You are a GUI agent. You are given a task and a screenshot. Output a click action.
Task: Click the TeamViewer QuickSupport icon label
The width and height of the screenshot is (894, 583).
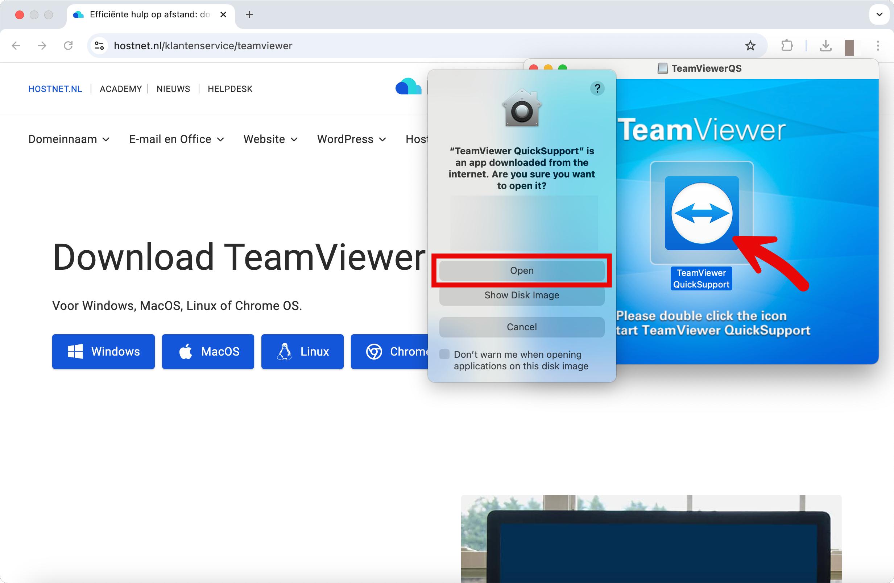[701, 278]
